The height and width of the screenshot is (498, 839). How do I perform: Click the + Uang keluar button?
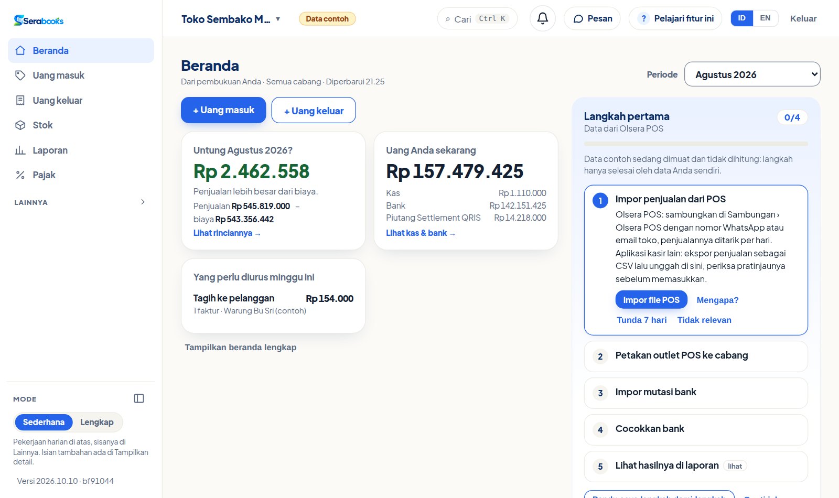pos(314,110)
